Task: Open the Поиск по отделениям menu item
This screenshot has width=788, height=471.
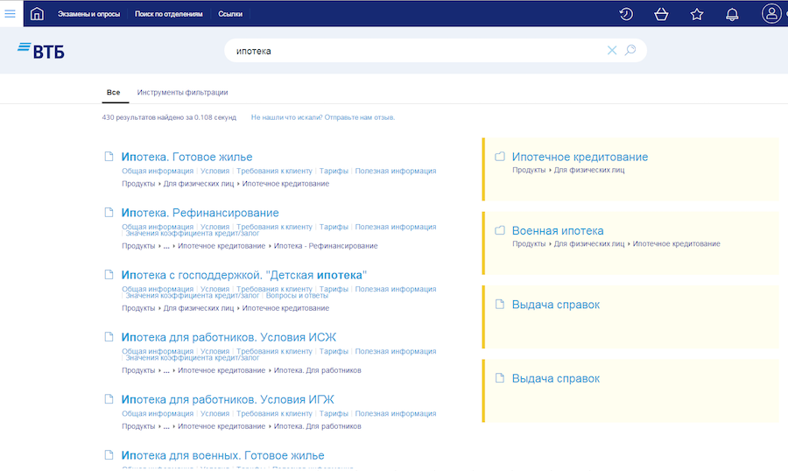Action: click(x=168, y=15)
